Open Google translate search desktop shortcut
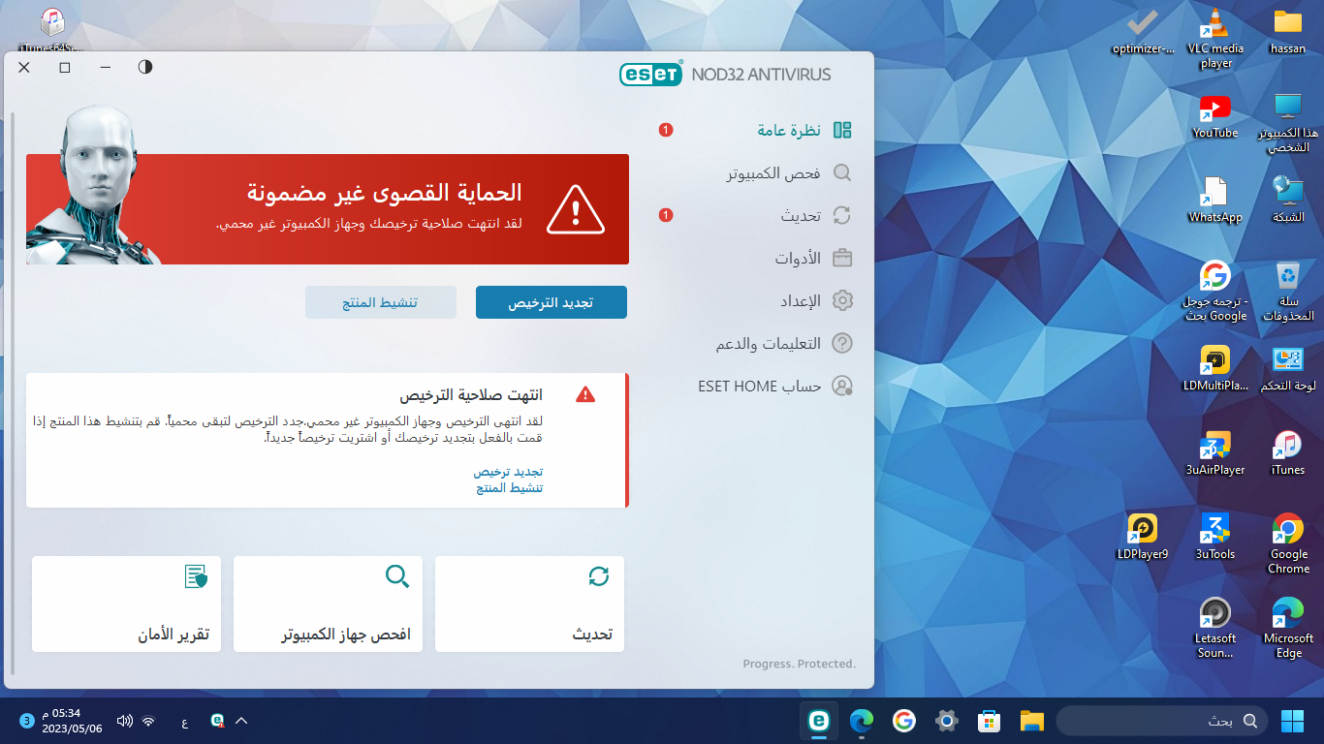Screen dimensions: 1324x744 [1215, 291]
